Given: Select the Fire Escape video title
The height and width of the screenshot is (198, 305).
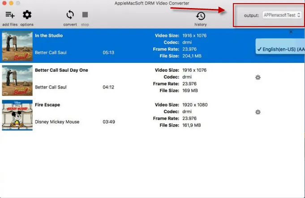Looking at the screenshot, I should [x=47, y=105].
